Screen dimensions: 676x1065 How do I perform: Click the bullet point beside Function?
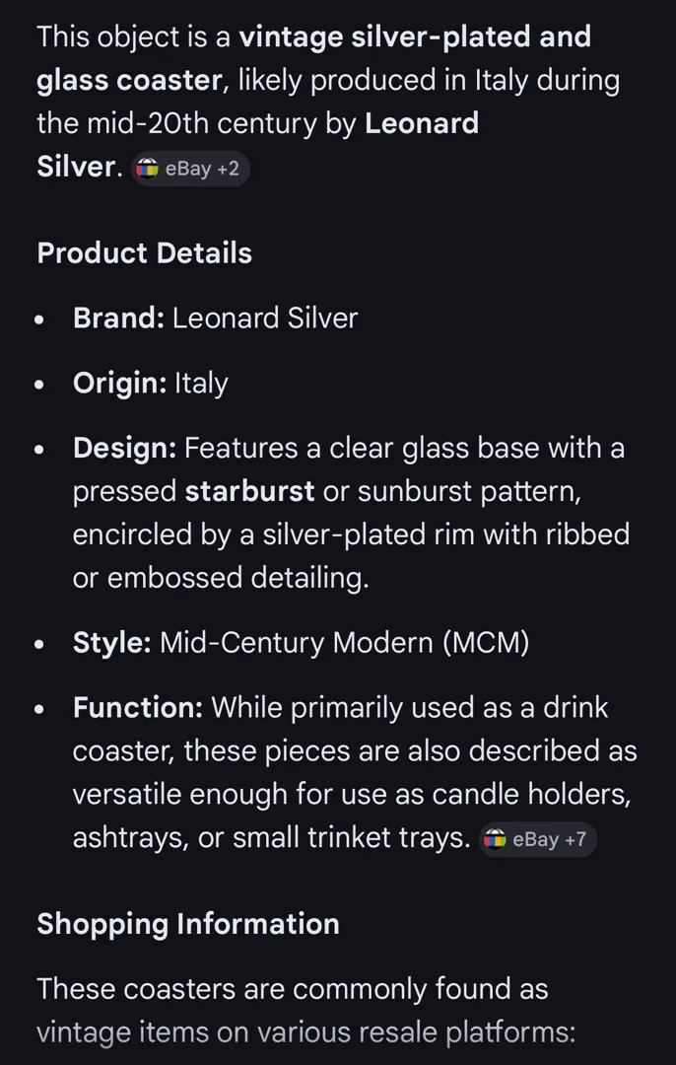coord(40,709)
